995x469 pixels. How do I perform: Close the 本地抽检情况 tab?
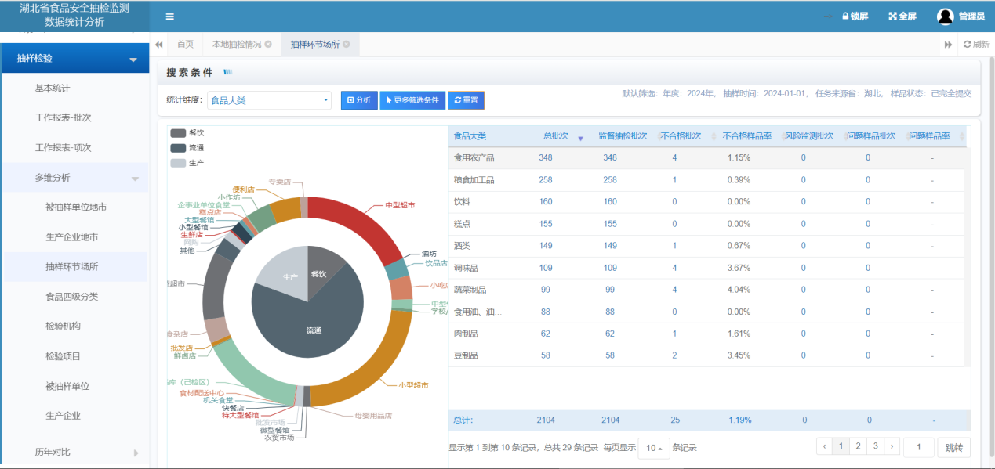point(268,45)
